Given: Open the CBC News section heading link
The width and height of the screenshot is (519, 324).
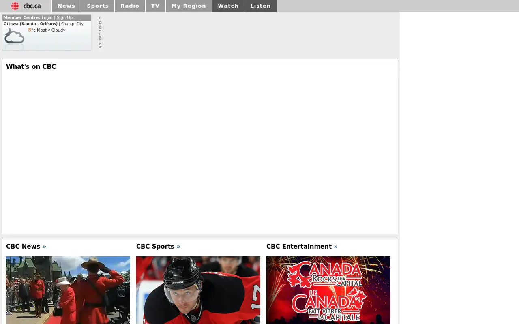Looking at the screenshot, I should pos(26,247).
